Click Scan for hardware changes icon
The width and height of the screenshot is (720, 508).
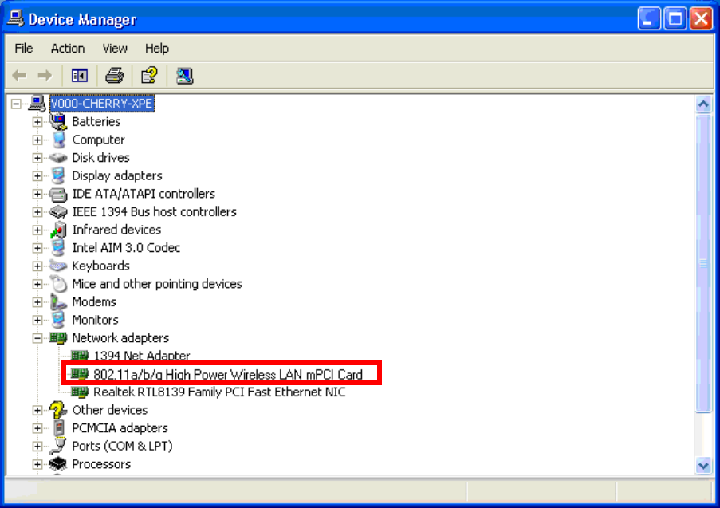[x=185, y=75]
